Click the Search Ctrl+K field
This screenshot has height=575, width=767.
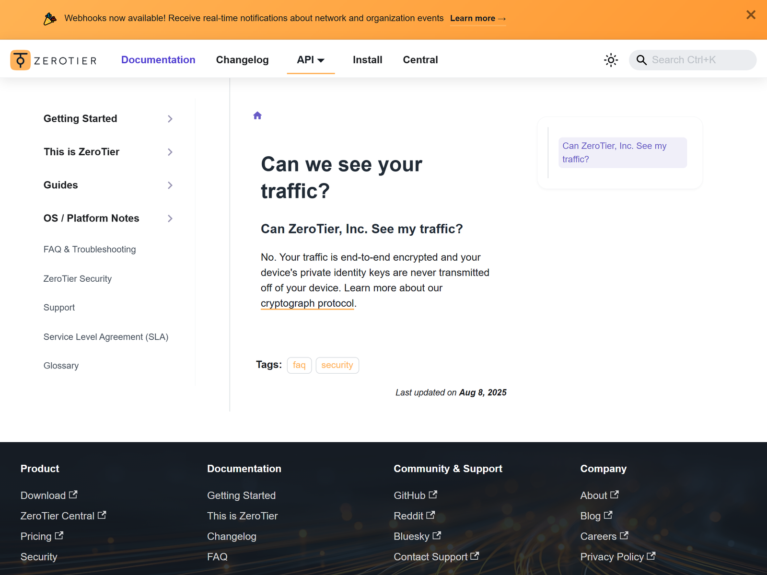693,60
